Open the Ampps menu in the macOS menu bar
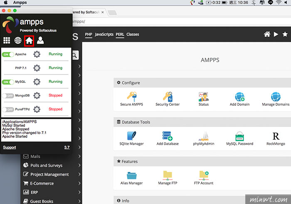Image resolution: width=291 pixels, height=204 pixels. pos(20,2)
